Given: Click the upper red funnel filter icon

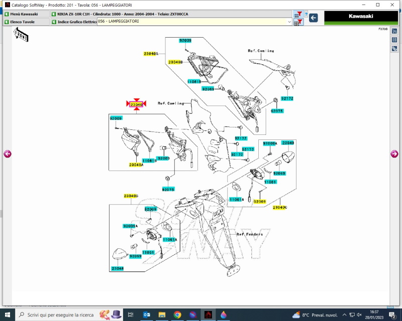Looking at the screenshot, I should [x=299, y=14].
